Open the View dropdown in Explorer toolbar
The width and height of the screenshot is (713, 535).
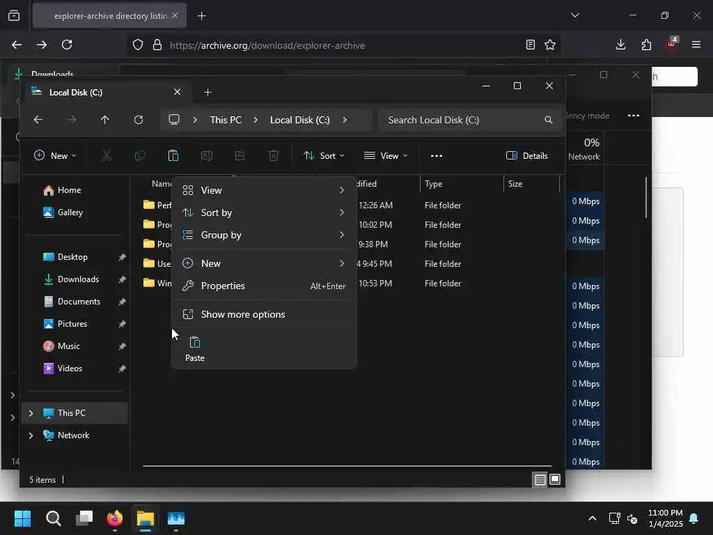pyautogui.click(x=386, y=155)
